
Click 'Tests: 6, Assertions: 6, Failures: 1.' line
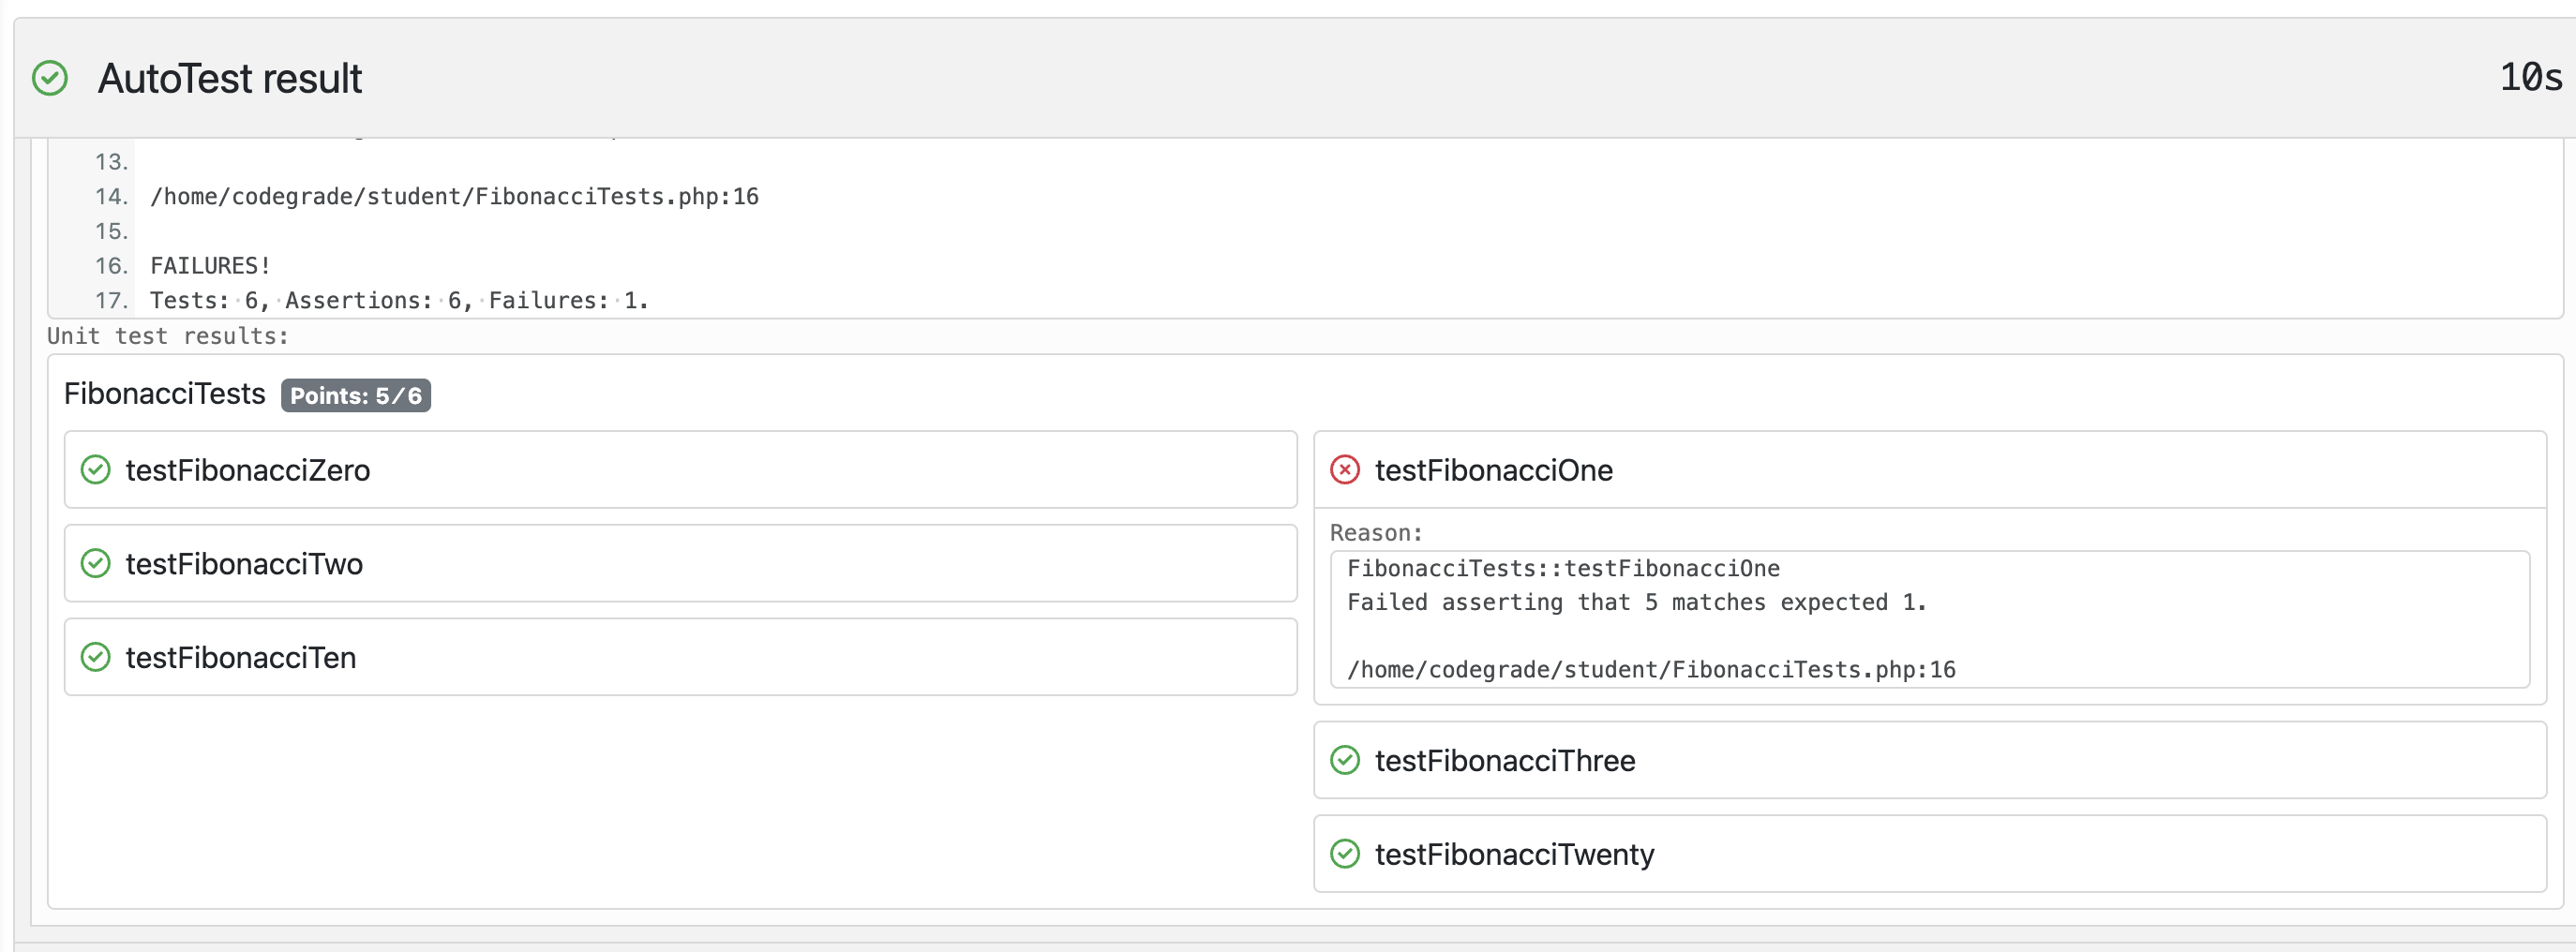point(399,301)
